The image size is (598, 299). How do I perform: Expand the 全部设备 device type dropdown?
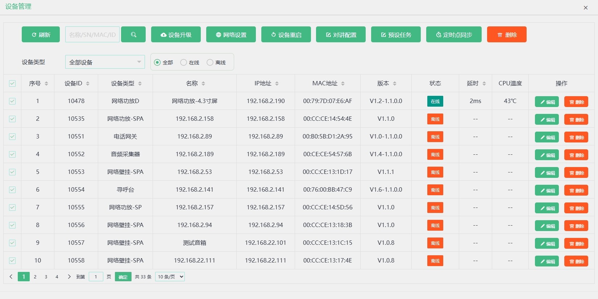tap(105, 62)
